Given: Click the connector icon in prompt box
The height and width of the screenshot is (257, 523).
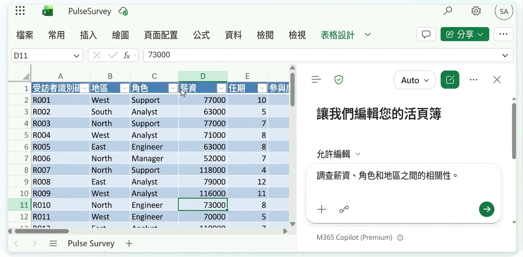Looking at the screenshot, I should coord(344,210).
